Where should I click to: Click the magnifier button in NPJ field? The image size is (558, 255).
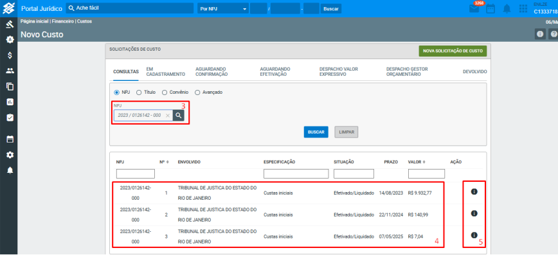coord(178,115)
